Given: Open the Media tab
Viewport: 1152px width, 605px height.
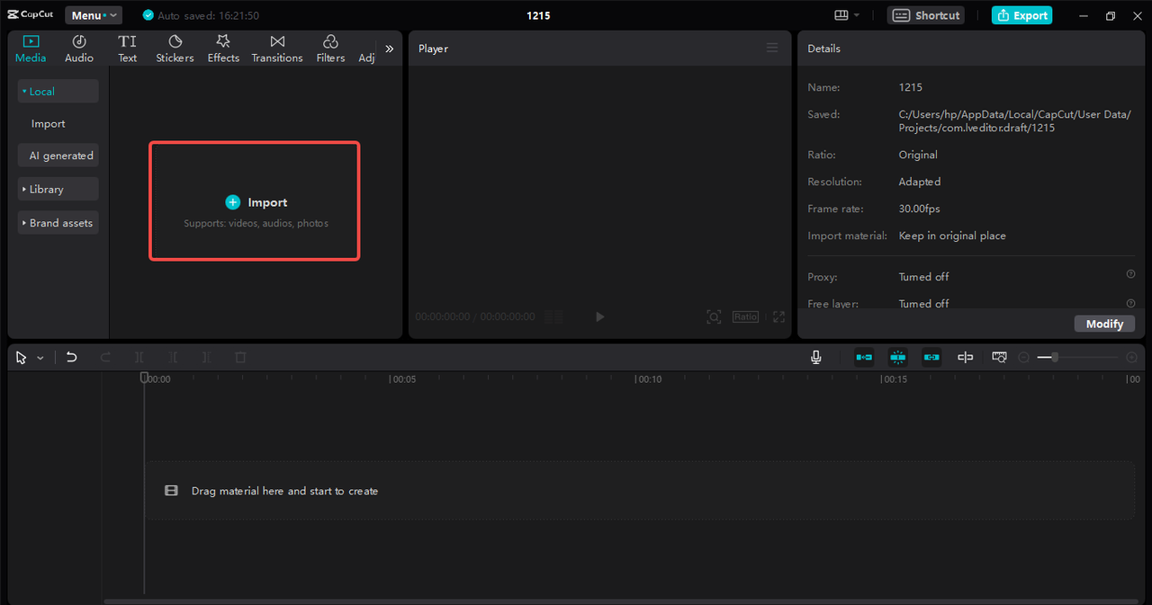Looking at the screenshot, I should [x=31, y=49].
